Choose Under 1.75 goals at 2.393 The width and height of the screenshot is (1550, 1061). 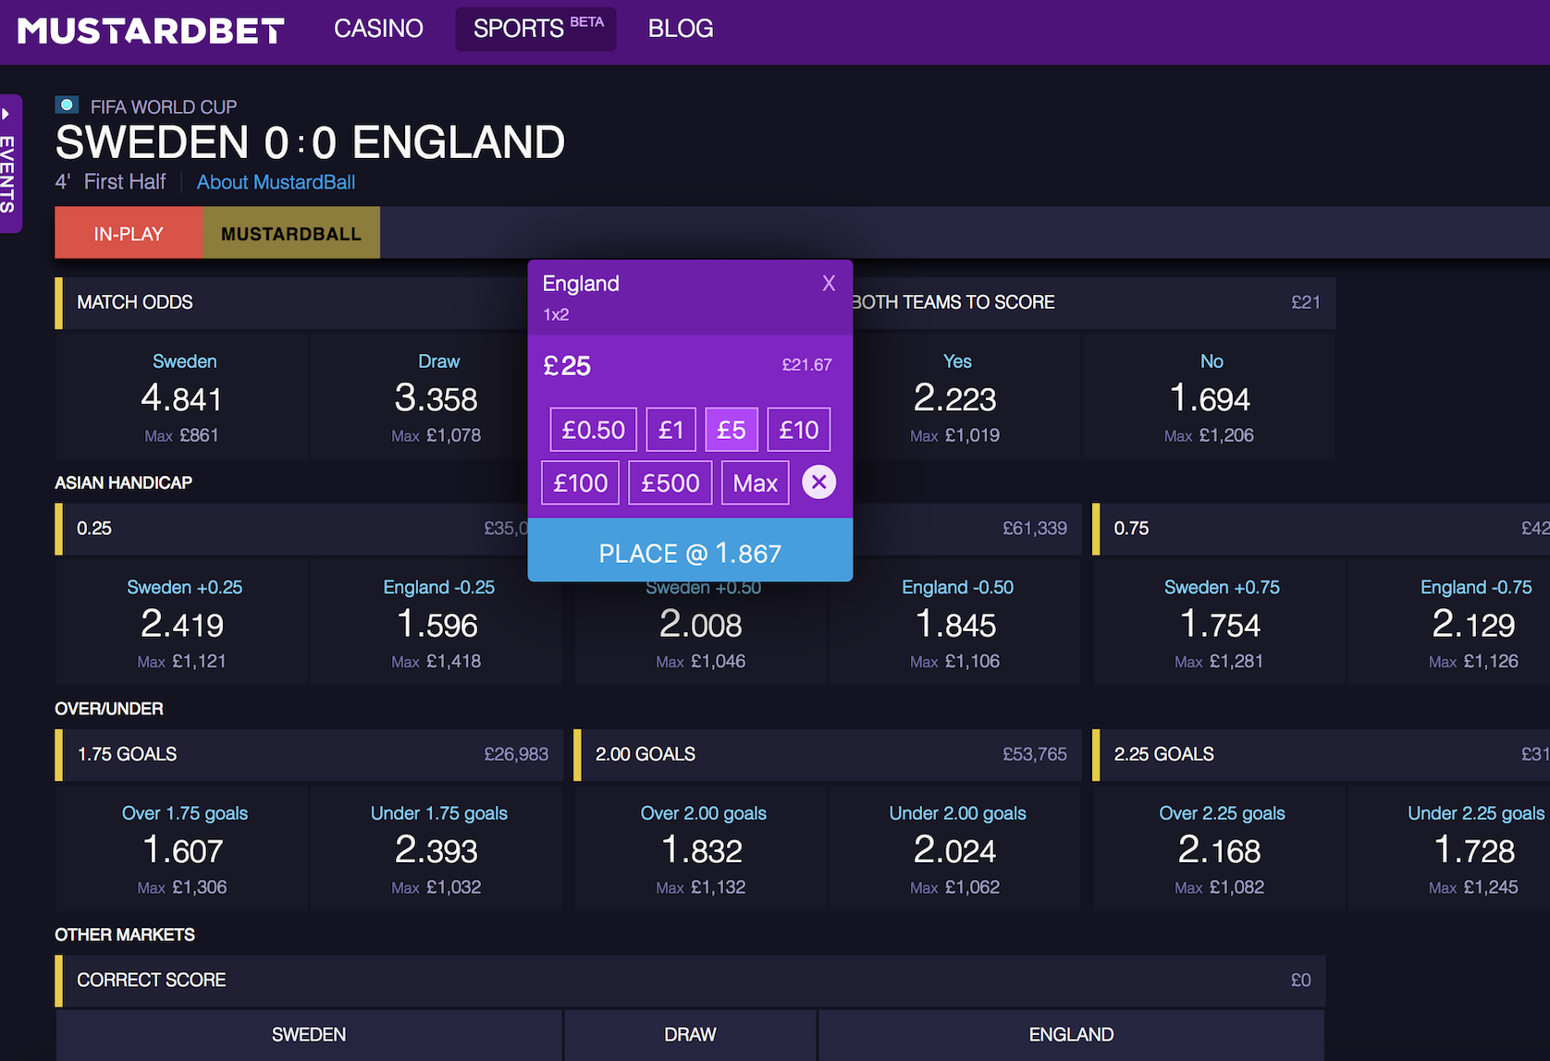[x=436, y=848]
